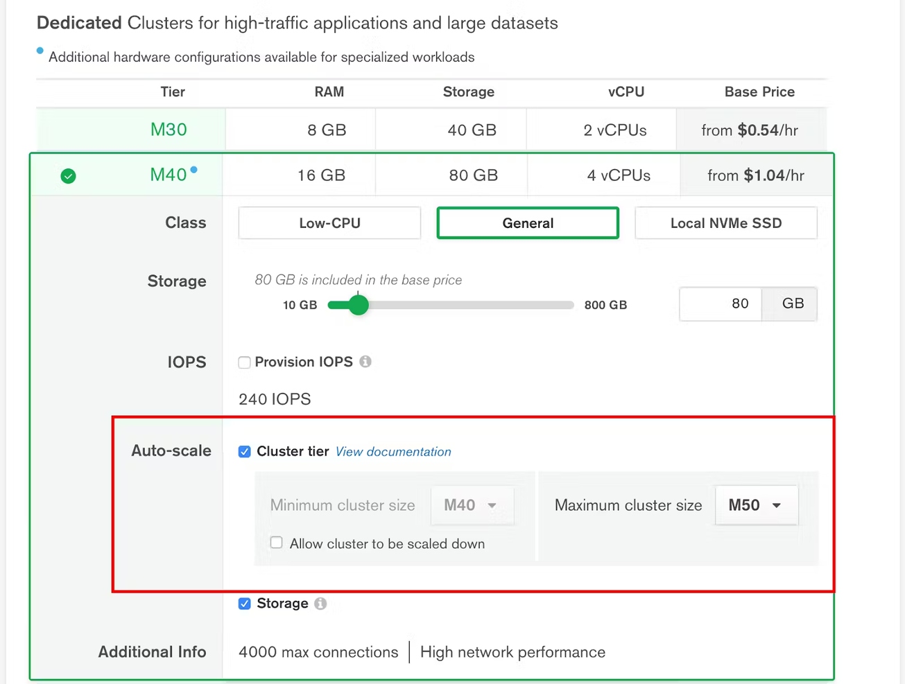Open the Minimum cluster size dropdown

[472, 505]
